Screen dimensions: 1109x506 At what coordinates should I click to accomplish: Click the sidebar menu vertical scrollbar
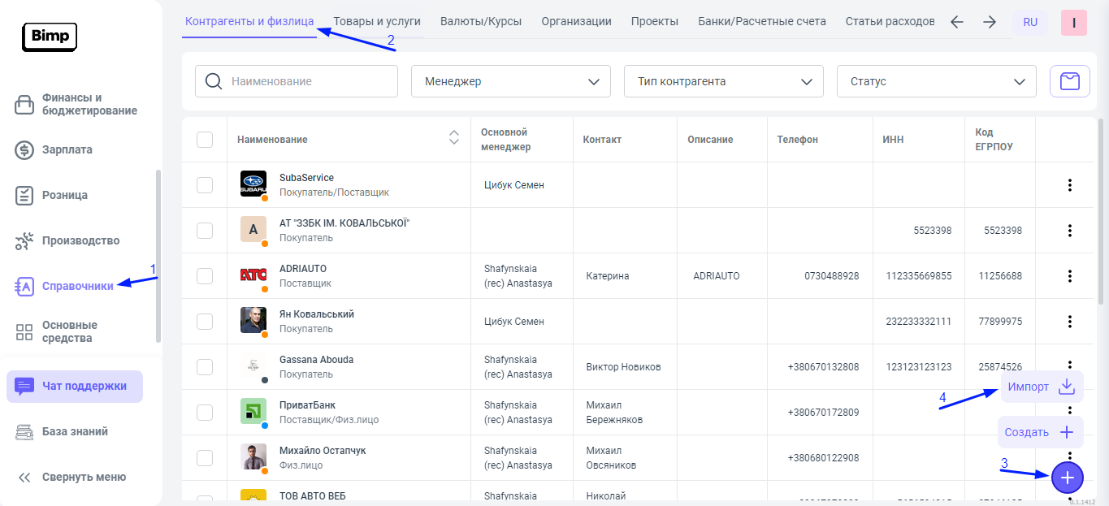[158, 256]
